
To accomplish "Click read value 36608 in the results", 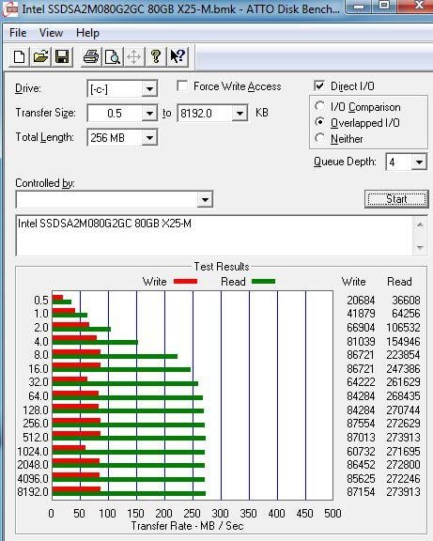I will click(406, 301).
